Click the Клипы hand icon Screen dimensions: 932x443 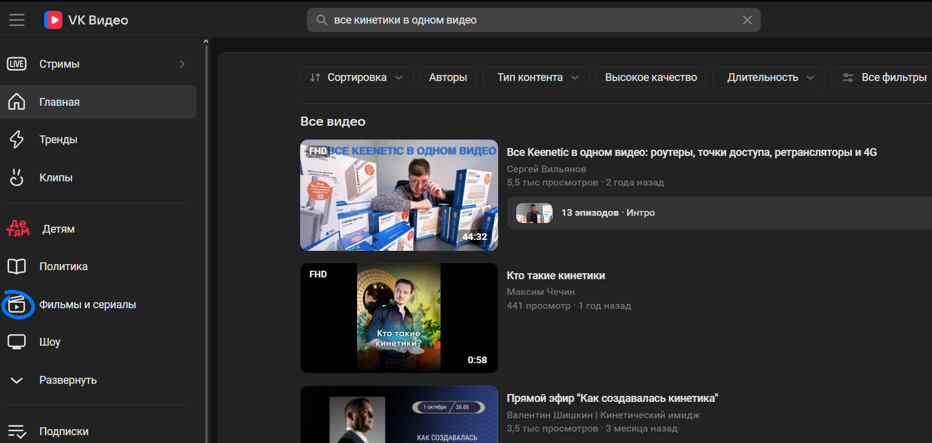pyautogui.click(x=16, y=178)
